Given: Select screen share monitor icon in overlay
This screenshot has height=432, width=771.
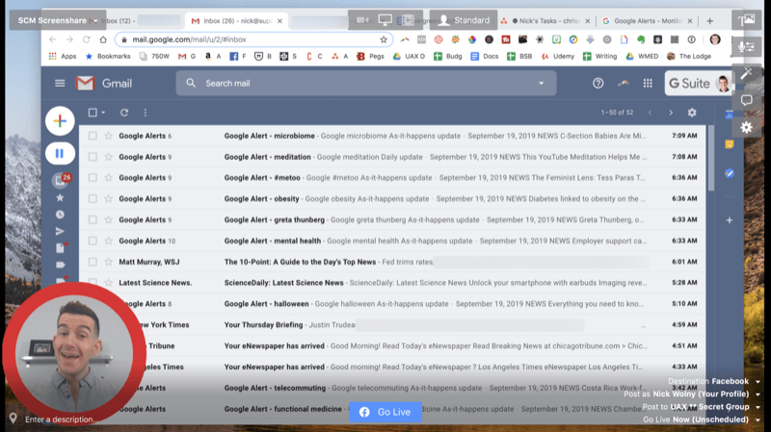Looking at the screenshot, I should (x=385, y=20).
